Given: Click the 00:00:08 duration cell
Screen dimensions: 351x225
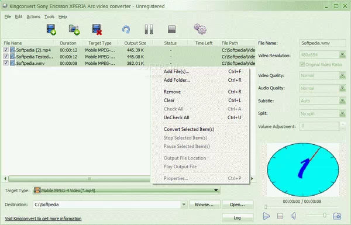Looking at the screenshot, I should click(68, 63).
